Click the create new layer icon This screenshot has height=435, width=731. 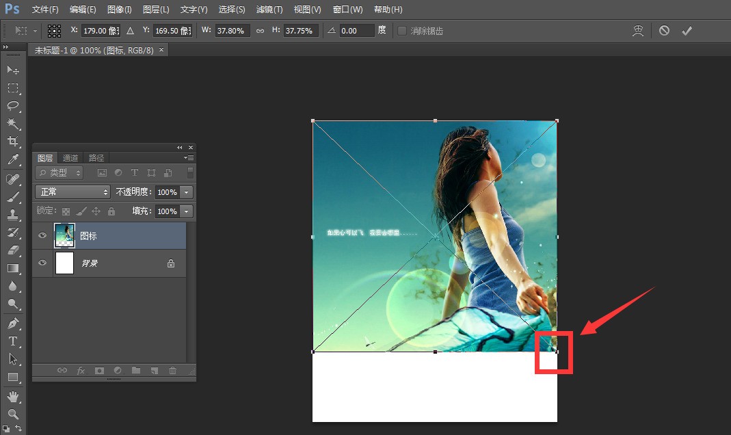pyautogui.click(x=155, y=370)
